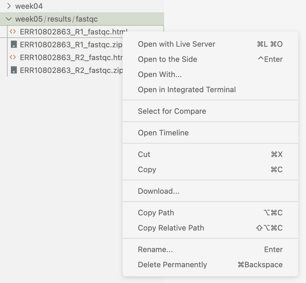Click the zip icon of ERR10802863_R2_fastqc.zip
The height and width of the screenshot is (283, 306).
(13, 70)
